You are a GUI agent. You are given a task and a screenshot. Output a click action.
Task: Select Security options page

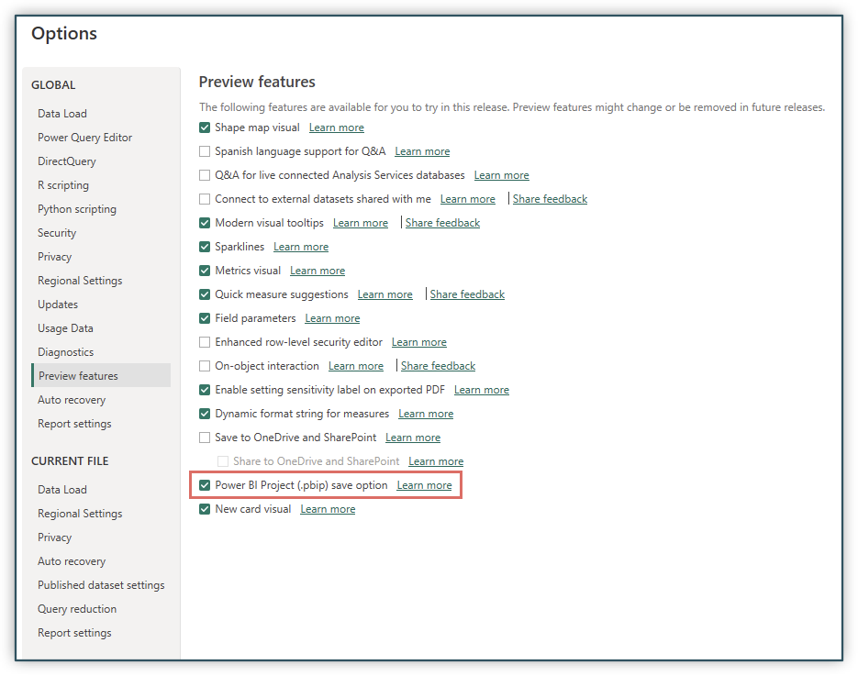[x=57, y=233]
